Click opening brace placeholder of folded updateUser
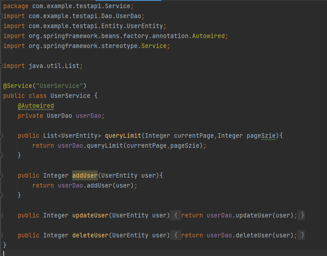 (x=175, y=215)
